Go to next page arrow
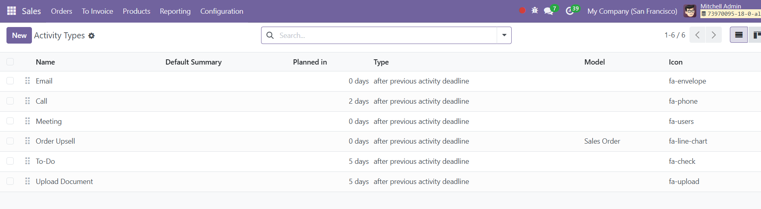Viewport: 761px width, 209px height. click(714, 35)
